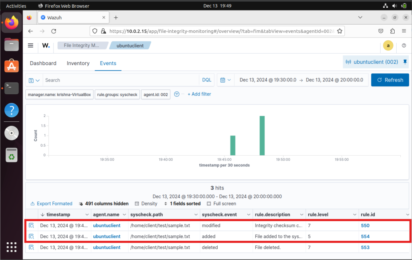The height and width of the screenshot is (260, 412).
Task: Switch to the Inventory tab
Action: (78, 63)
